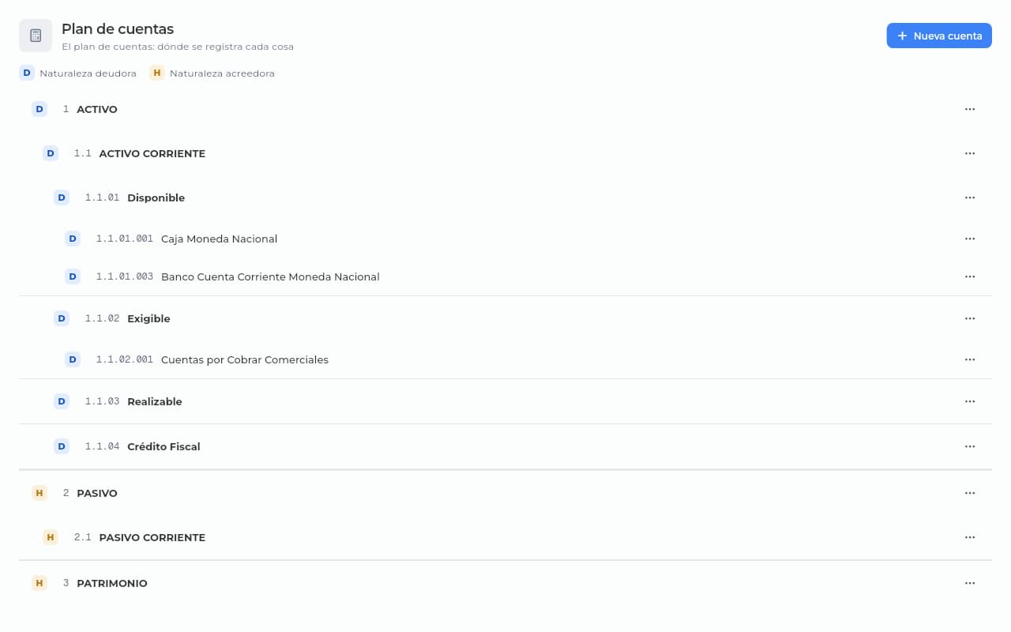Image resolution: width=1011 pixels, height=632 pixels.
Task: Select the Exigible account group
Action: (x=505, y=318)
